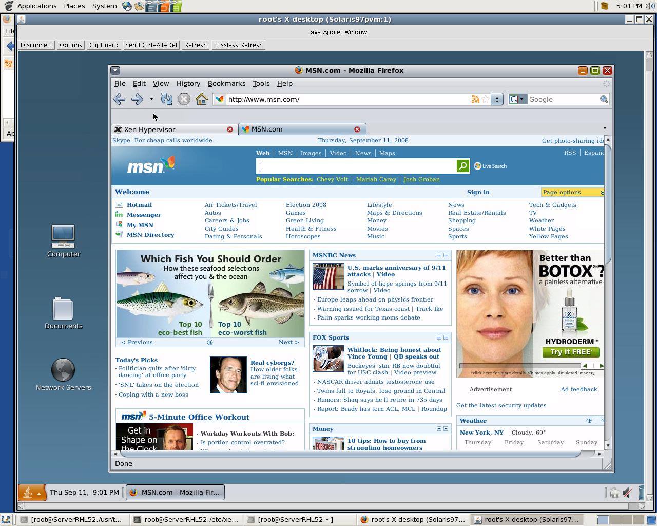Click the MSN.com Firefox button in Solaris taskbar
Screen dimensions: 657x526
175,492
